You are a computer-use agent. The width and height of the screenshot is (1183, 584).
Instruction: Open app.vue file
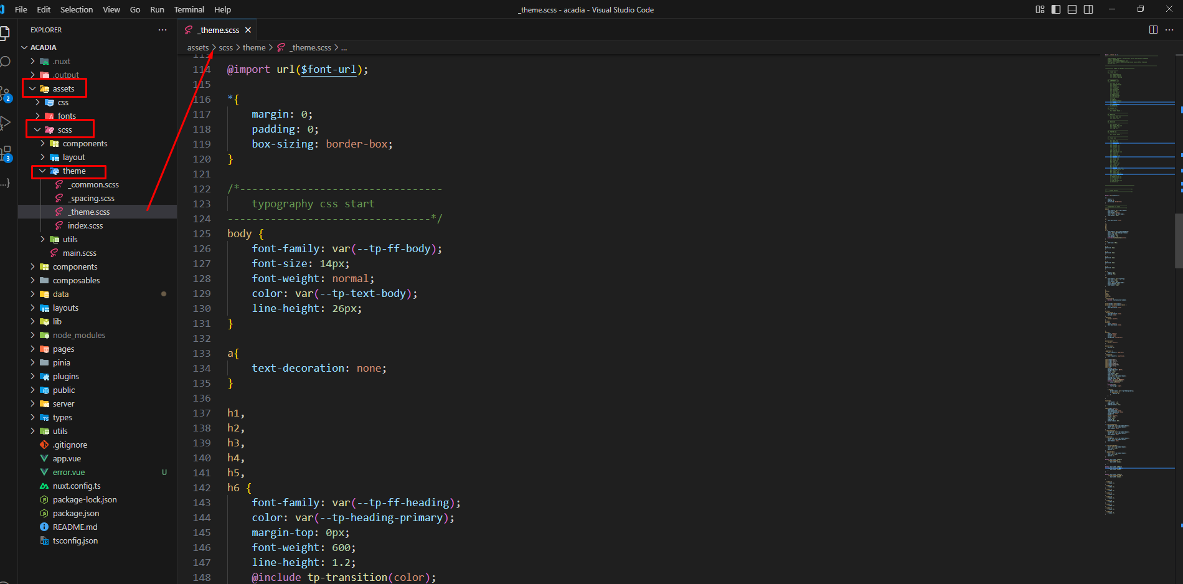pos(98,458)
